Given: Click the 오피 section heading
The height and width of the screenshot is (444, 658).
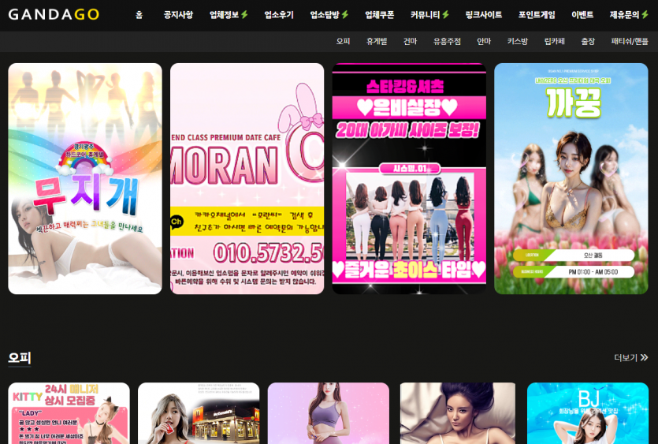Looking at the screenshot, I should pos(19,358).
